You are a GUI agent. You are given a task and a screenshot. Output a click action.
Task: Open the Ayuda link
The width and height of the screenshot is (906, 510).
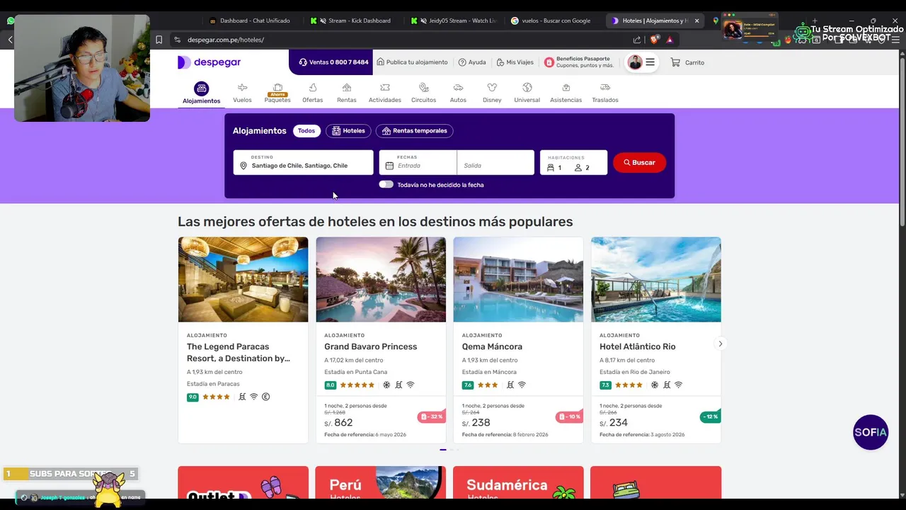(x=472, y=62)
